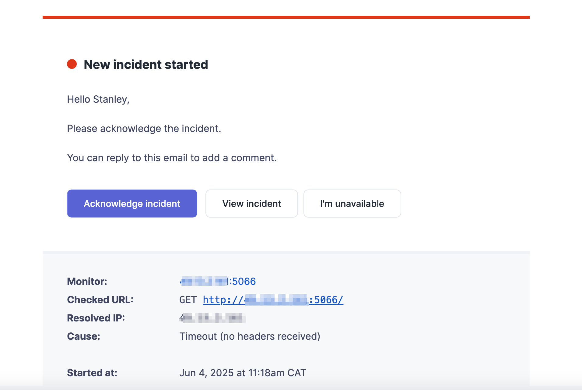Viewport: 582px width, 390px height.
Task: Click the Checked URL: label
Action: tap(100, 300)
